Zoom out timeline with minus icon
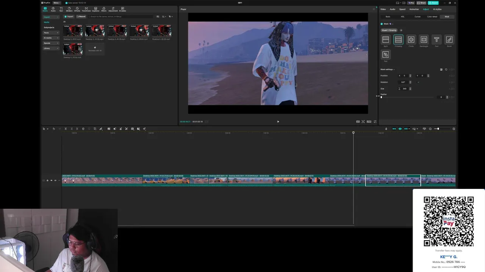This screenshot has width=485, height=272. [430, 129]
